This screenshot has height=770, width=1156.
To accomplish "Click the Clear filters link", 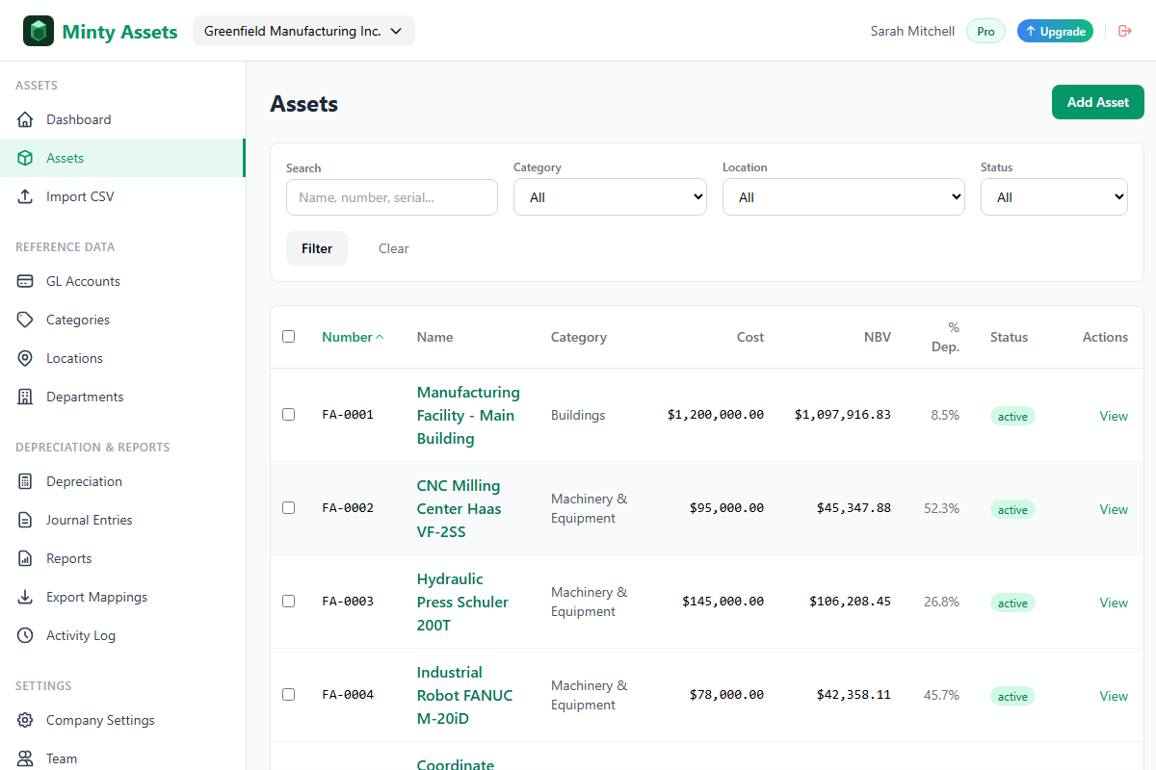I will [x=393, y=248].
